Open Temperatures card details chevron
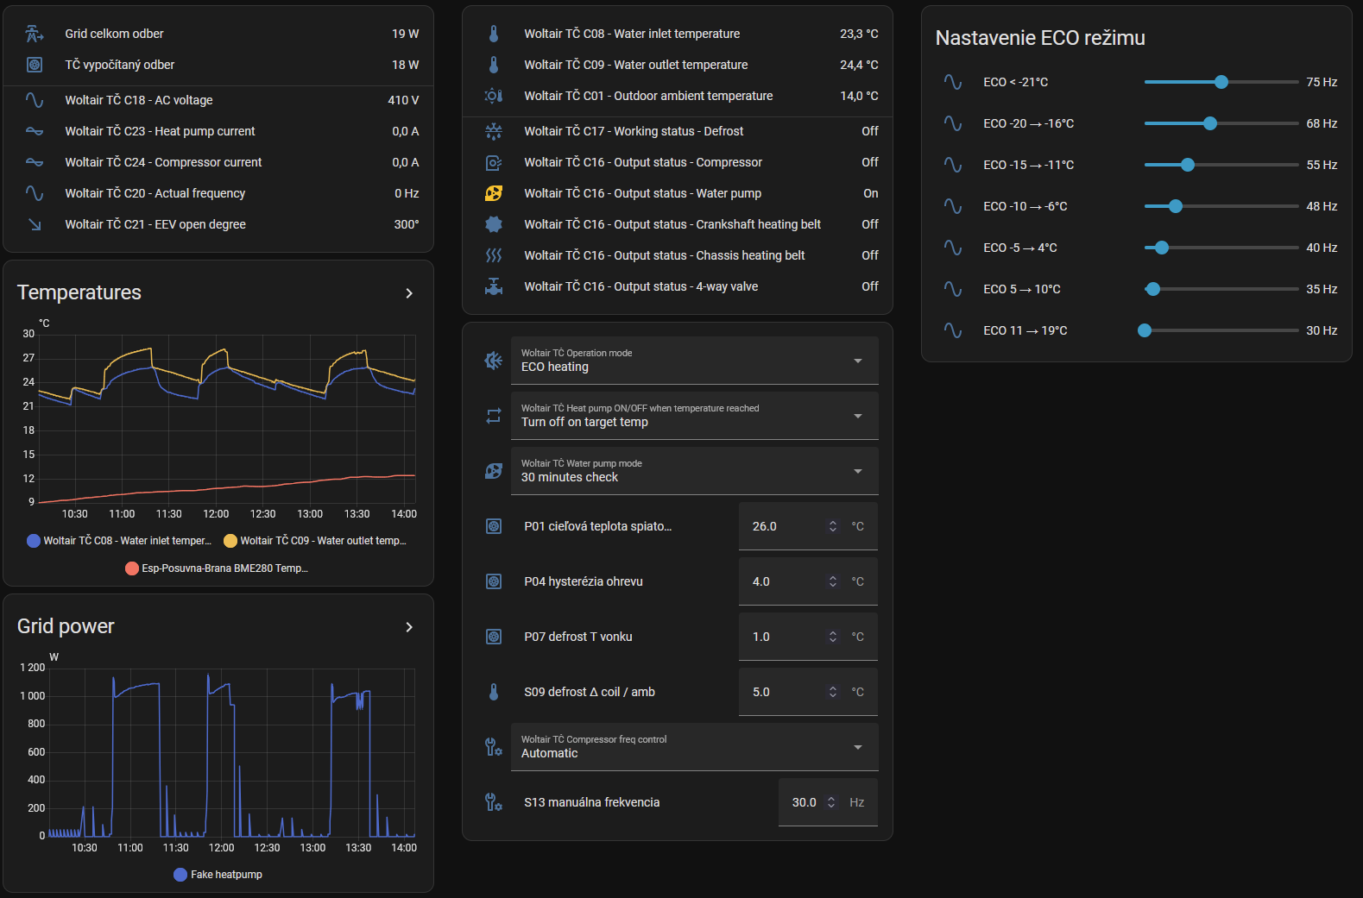Screen dimensions: 1363x898 pos(409,293)
